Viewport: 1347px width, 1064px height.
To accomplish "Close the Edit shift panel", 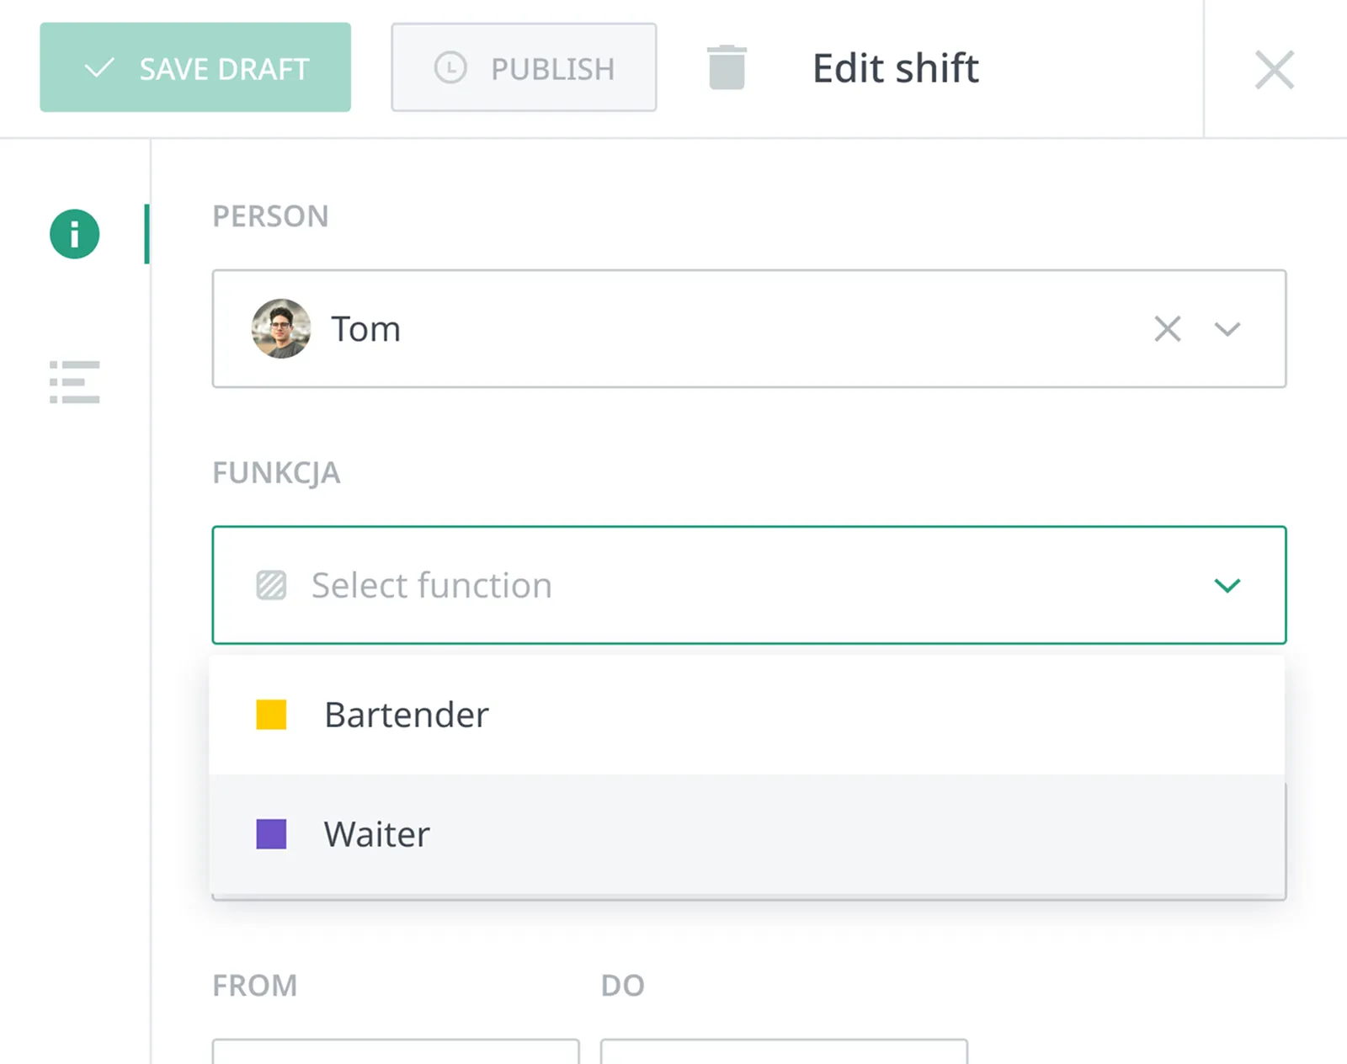I will [x=1275, y=69].
